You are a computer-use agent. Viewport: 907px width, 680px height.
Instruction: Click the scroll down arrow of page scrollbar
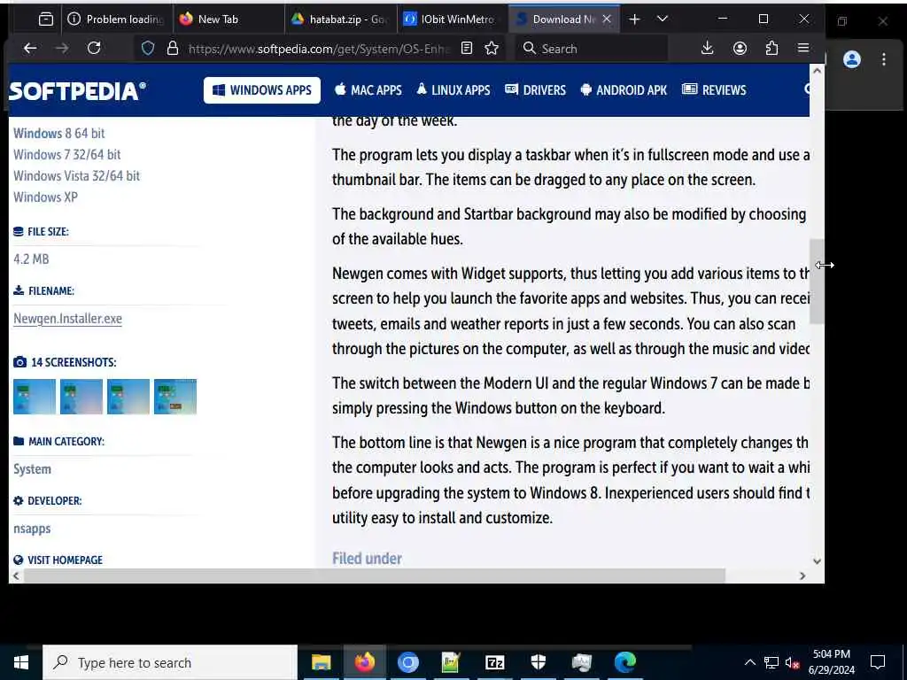tap(817, 560)
